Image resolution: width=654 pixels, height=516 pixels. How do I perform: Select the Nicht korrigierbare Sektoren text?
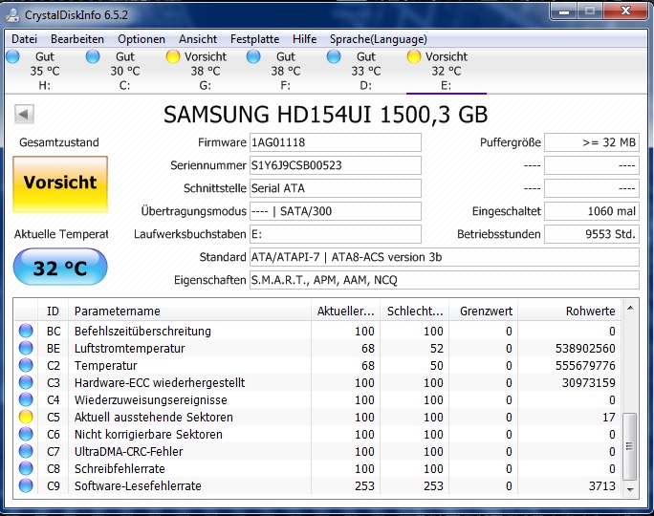tap(148, 435)
